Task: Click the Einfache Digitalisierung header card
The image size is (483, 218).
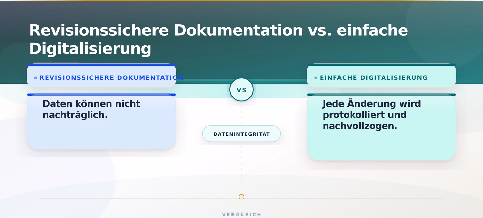Action: pyautogui.click(x=382, y=76)
